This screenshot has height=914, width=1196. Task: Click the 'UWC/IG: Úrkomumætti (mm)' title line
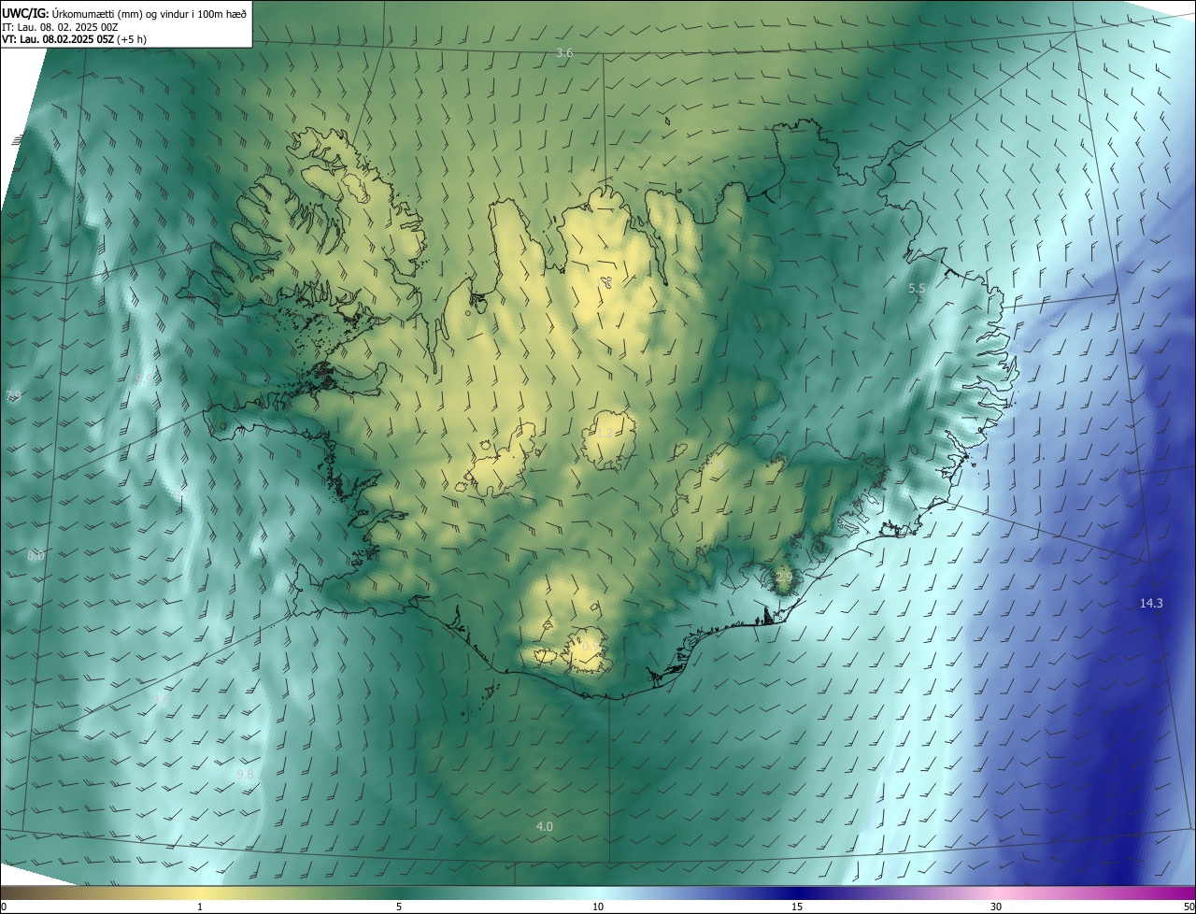coord(124,13)
